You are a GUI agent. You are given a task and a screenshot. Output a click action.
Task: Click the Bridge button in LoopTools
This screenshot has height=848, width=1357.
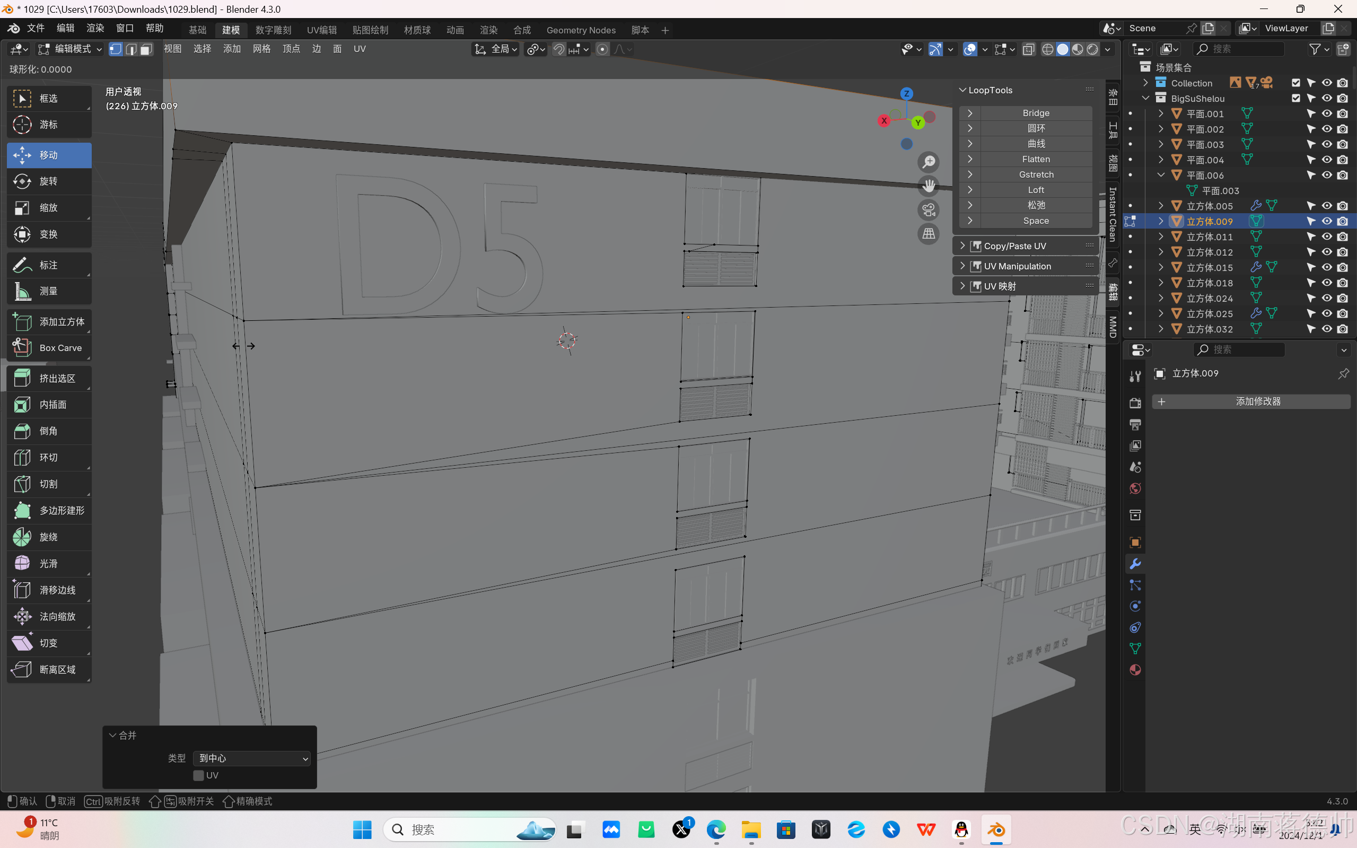click(x=1035, y=113)
